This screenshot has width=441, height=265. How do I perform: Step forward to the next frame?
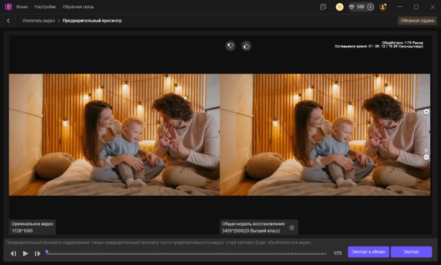tap(37, 253)
